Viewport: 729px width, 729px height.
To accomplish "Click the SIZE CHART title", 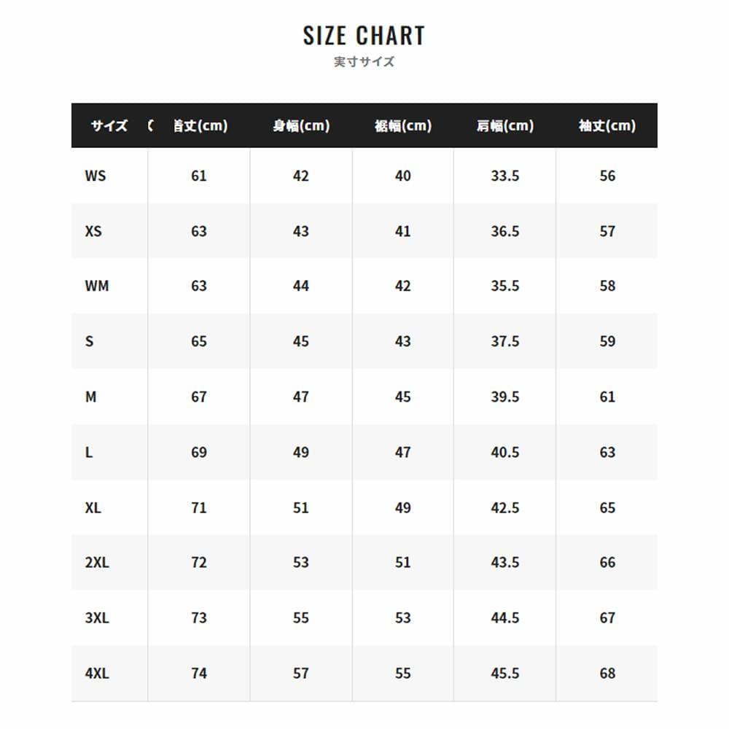I will coord(364,35).
